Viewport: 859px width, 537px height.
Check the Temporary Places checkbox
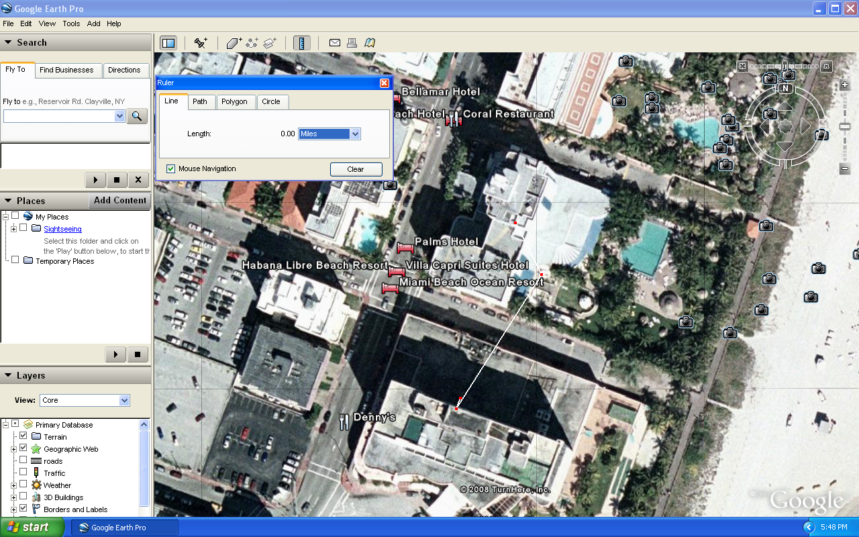pos(15,260)
